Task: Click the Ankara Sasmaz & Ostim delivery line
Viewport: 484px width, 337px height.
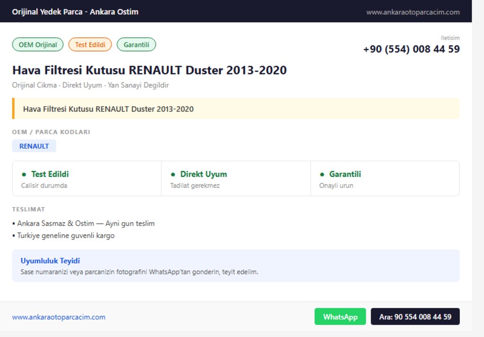Action: pos(83,224)
